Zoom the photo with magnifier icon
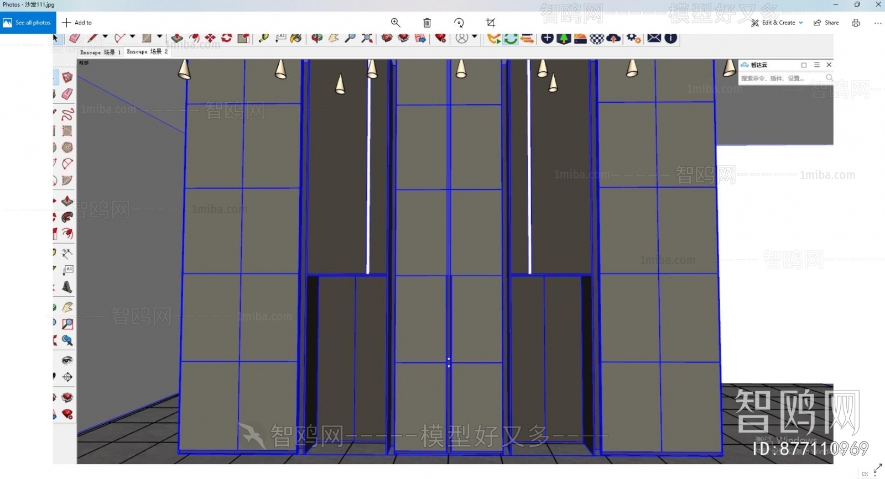Viewport: 885px width, 479px height. pyautogui.click(x=395, y=23)
